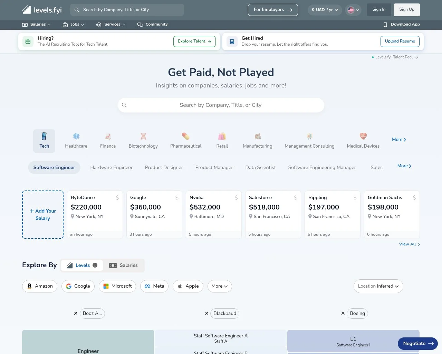Select the Manufacturing industry icon

point(258,136)
